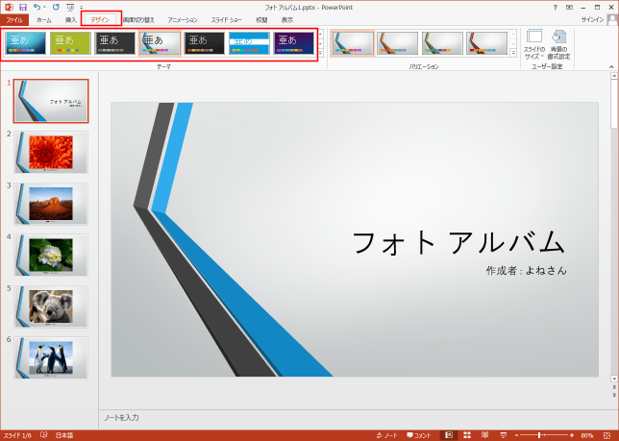Select Normal view in status bar
The image size is (619, 441).
point(448,435)
